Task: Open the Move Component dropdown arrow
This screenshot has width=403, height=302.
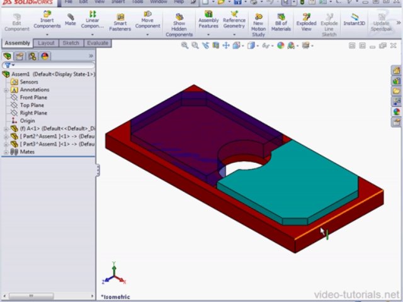Action: 147,34
